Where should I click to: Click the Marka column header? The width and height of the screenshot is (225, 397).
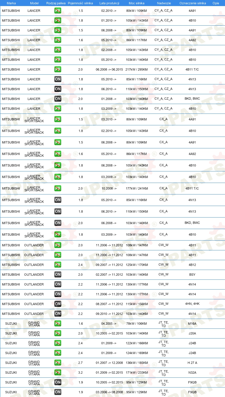click(11, 3)
